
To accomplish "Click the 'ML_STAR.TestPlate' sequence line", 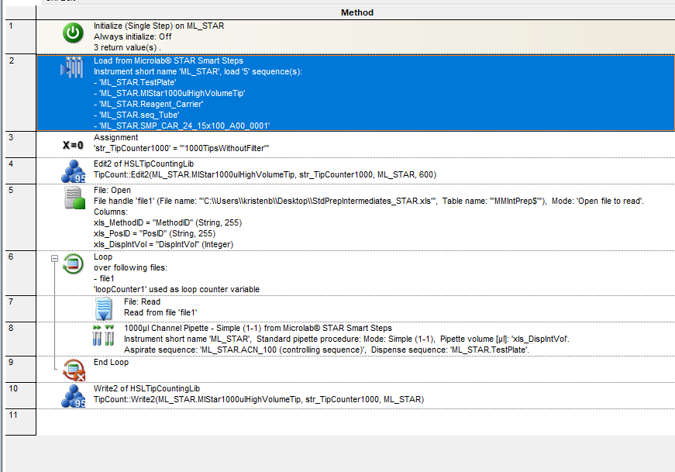I will 135,82.
